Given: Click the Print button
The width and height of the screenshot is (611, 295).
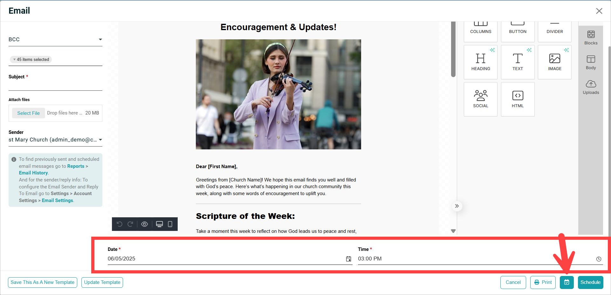Looking at the screenshot, I should [543, 282].
